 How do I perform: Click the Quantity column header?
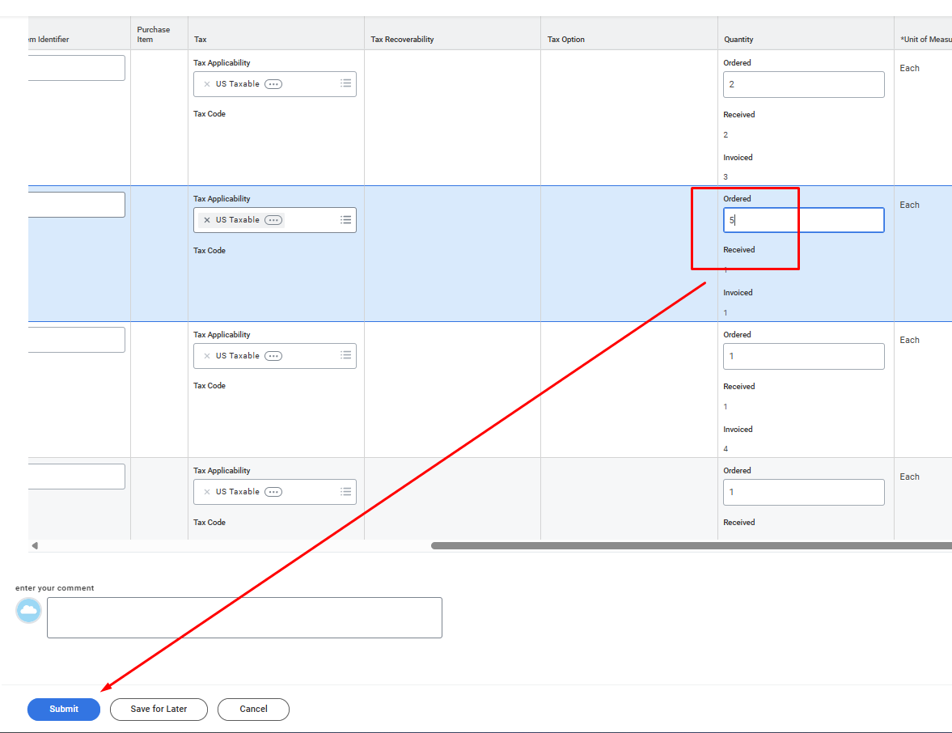(738, 40)
